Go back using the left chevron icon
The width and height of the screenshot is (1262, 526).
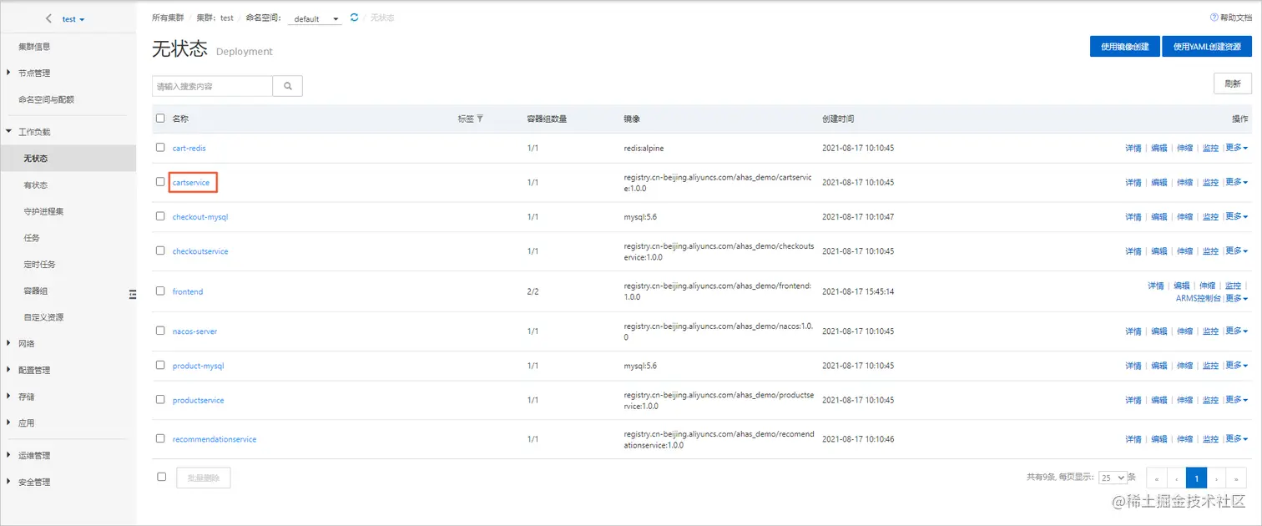click(48, 18)
